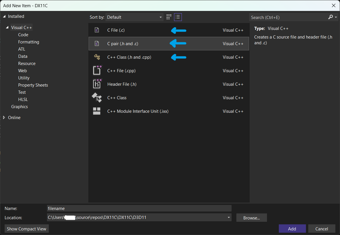Click the C++ Class template icon
This screenshot has height=235, width=340.
click(97, 98)
